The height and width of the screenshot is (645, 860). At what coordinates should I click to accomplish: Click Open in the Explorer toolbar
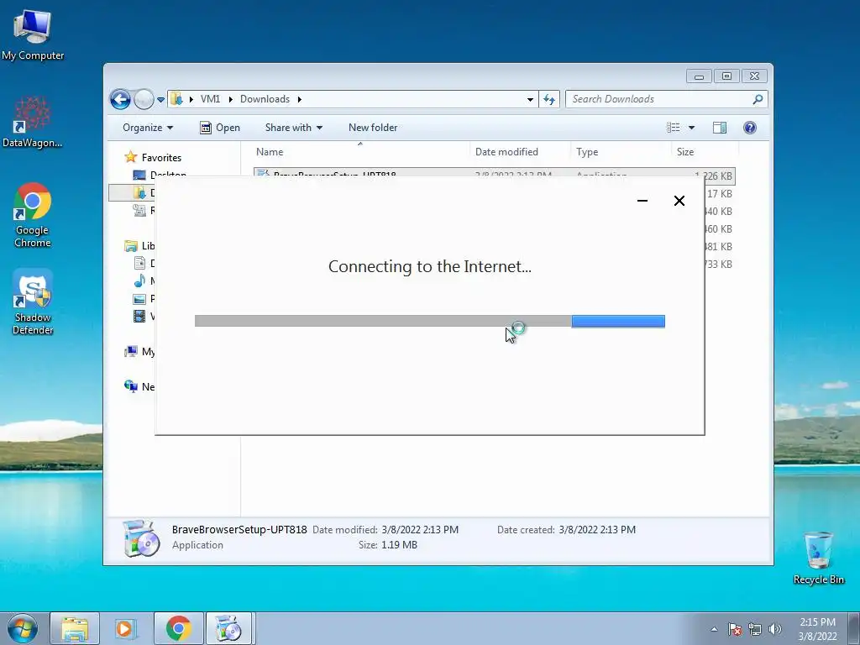pos(220,128)
